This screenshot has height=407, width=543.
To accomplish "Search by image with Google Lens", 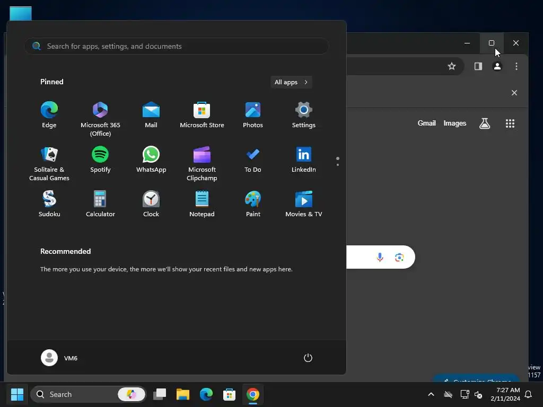I will coord(399,257).
